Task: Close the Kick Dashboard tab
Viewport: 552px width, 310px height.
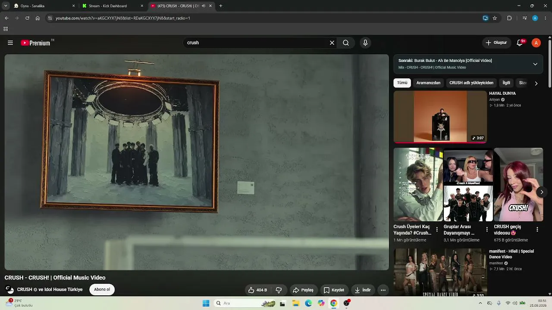Action: coord(142,6)
